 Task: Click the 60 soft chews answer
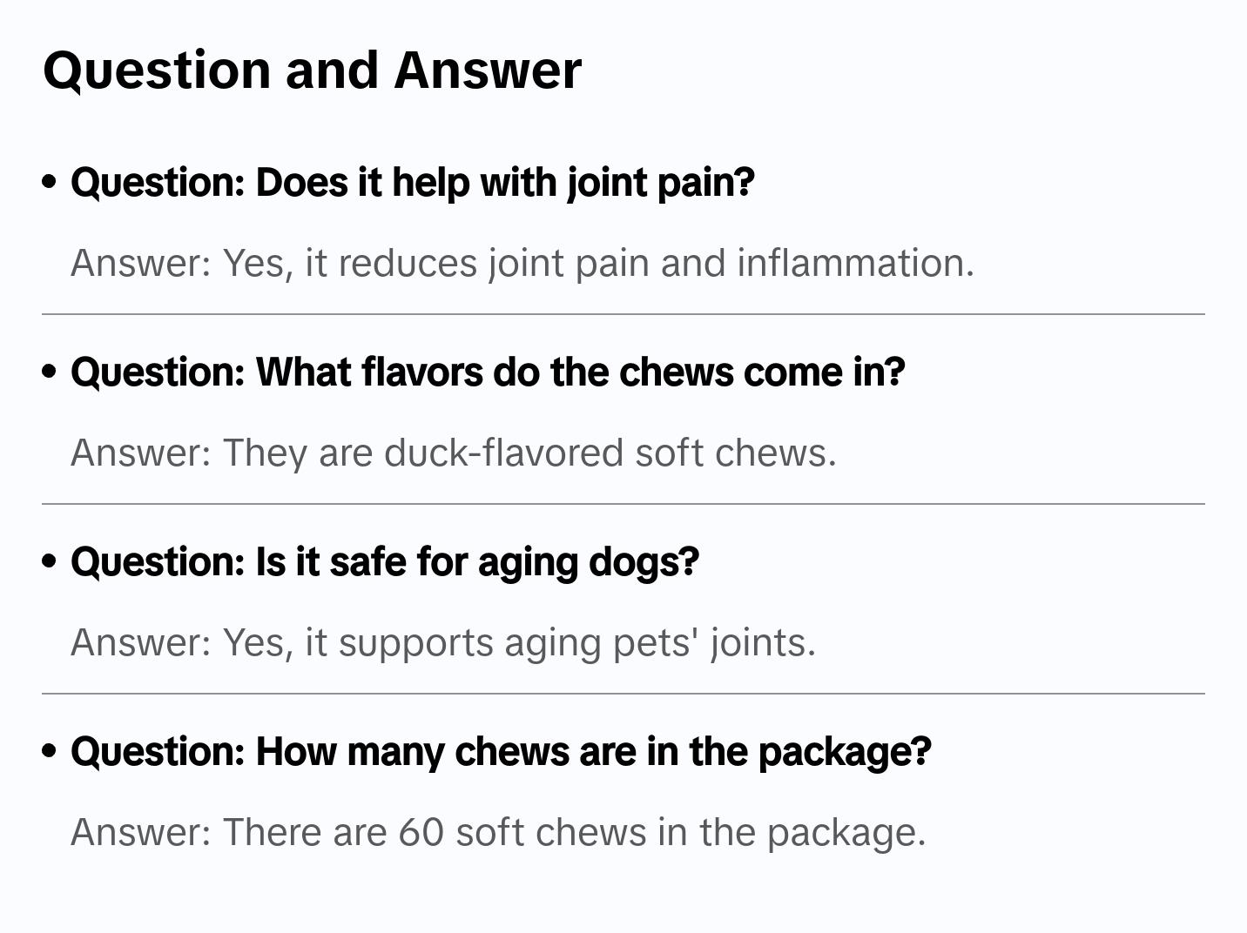[x=497, y=832]
